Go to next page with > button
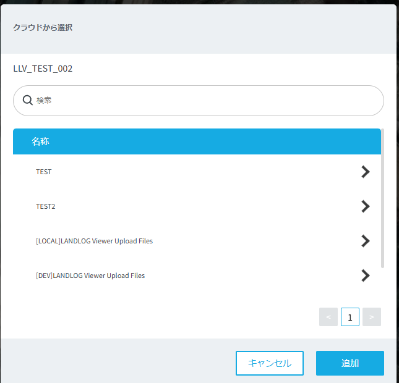 coord(372,317)
